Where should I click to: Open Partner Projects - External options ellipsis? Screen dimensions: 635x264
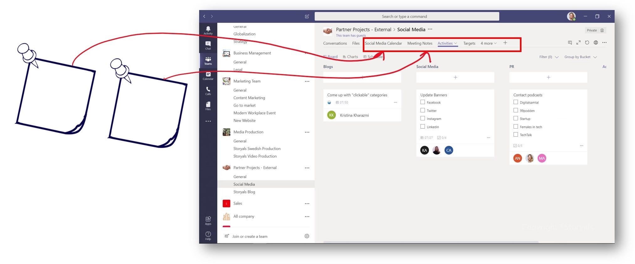pyautogui.click(x=307, y=168)
